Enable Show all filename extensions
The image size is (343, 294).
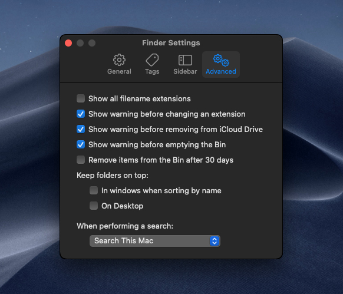tap(81, 98)
